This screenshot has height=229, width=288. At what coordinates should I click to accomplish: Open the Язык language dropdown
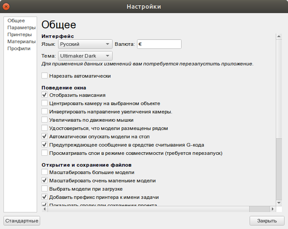click(x=85, y=44)
